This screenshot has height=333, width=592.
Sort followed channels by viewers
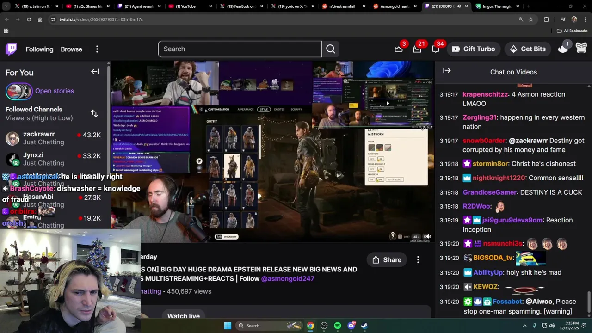pos(94,113)
